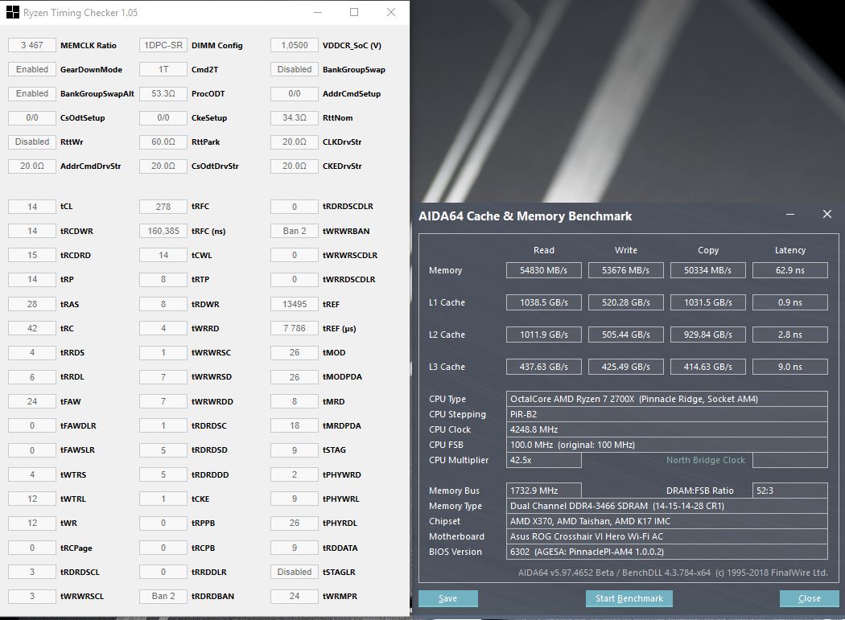Click the Cmd2T 1T value field
The width and height of the screenshot is (845, 620).
tap(163, 69)
